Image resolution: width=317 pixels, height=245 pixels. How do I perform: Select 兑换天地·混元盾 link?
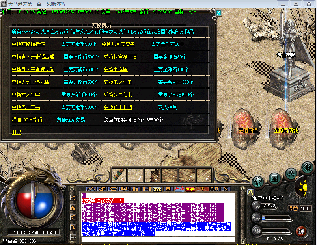pyautogui.click(x=30, y=82)
